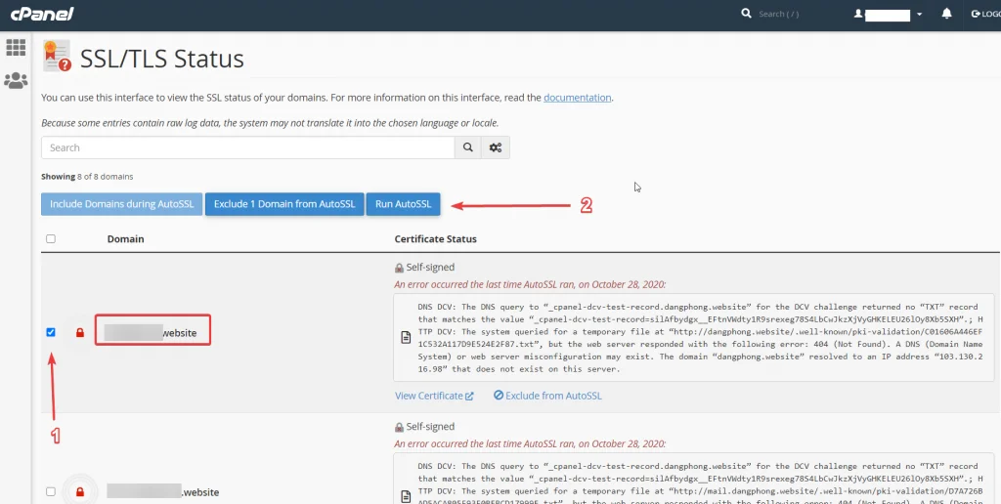Open the user account dropdown arrow
The width and height of the screenshot is (1001, 504).
(x=919, y=14)
